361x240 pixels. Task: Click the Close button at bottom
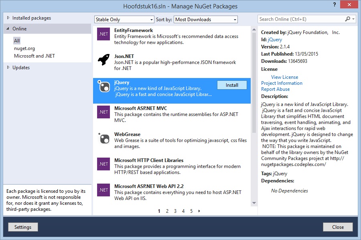point(338,227)
